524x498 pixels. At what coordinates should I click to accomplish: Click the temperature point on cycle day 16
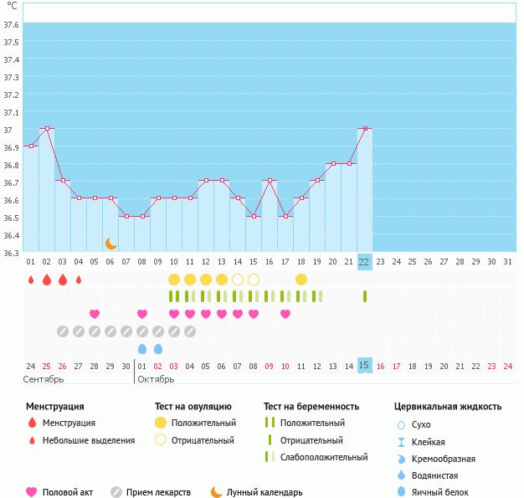pyautogui.click(x=270, y=181)
